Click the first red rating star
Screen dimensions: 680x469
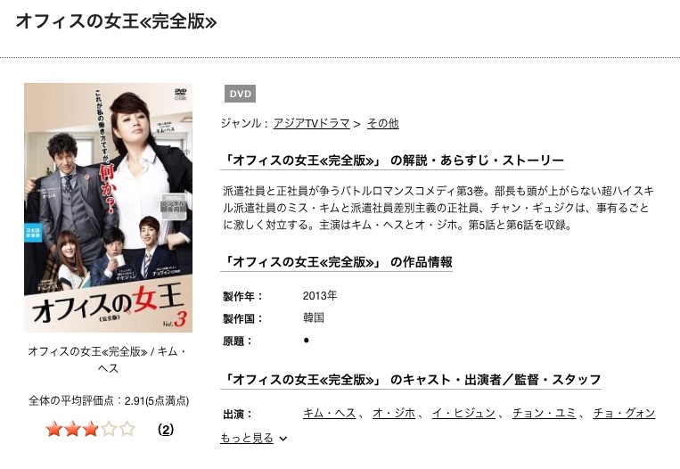54,429
